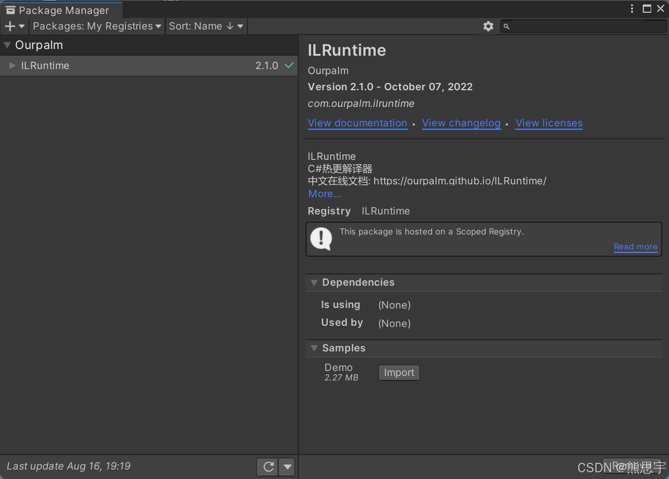The height and width of the screenshot is (479, 669).
Task: Open the View licenses link
Action: tap(549, 123)
